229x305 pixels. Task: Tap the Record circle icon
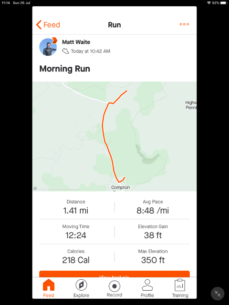[x=114, y=286]
